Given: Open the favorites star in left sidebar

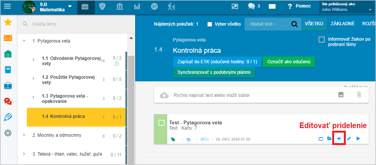Looking at the screenshot, I should click(8, 23).
